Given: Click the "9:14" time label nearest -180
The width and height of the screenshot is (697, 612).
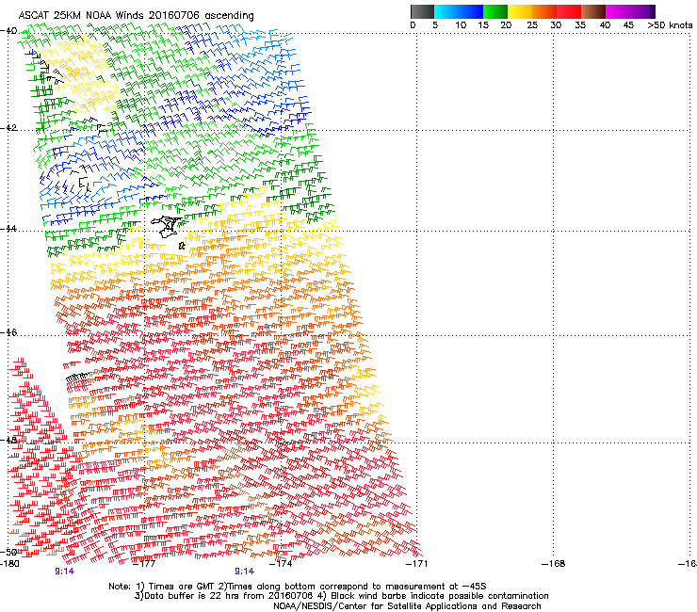Looking at the screenshot, I should (x=64, y=572).
